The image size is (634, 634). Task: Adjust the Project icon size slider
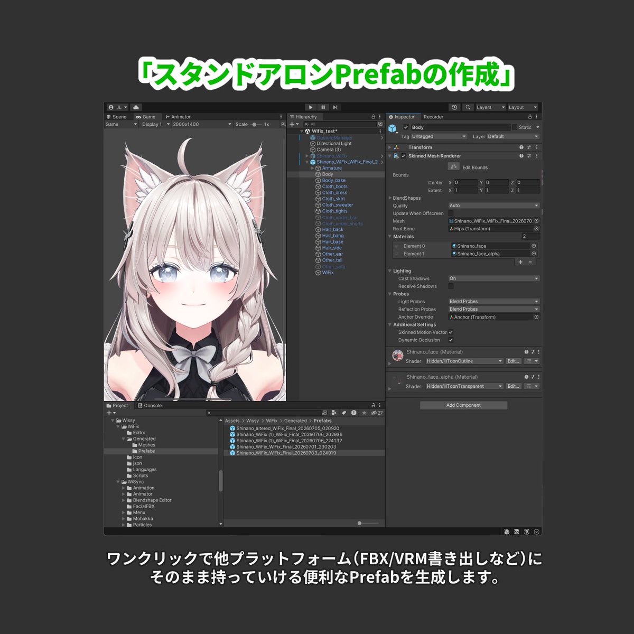coord(360,523)
